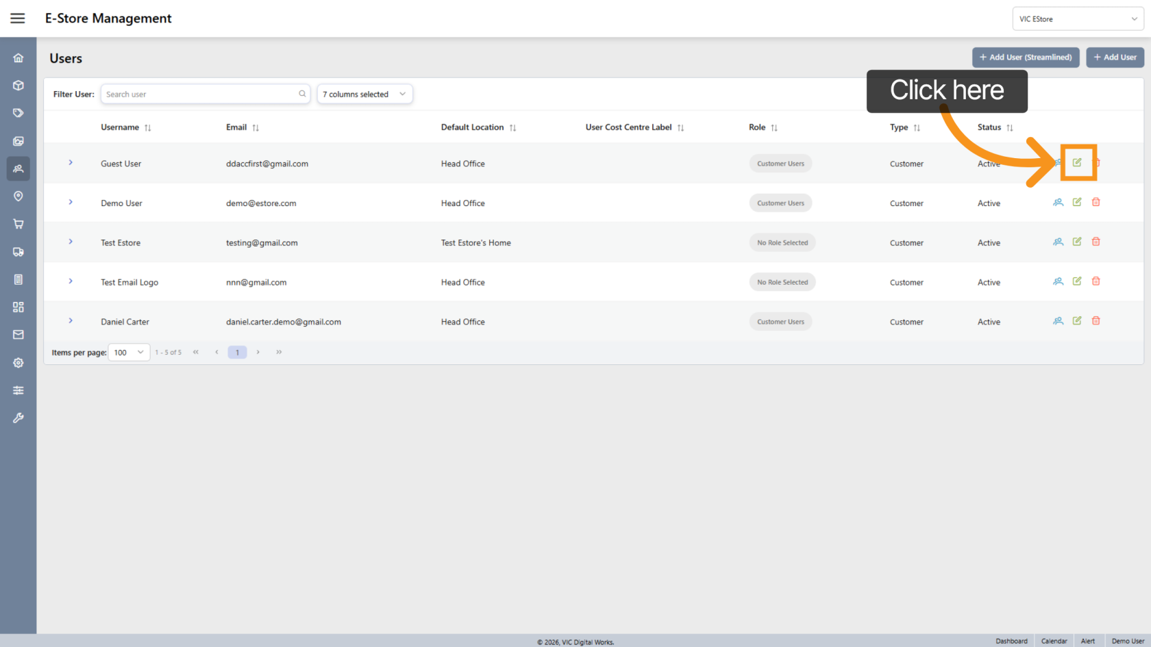Select the Tags icon in the sidebar
Image resolution: width=1151 pixels, height=647 pixels.
(18, 112)
